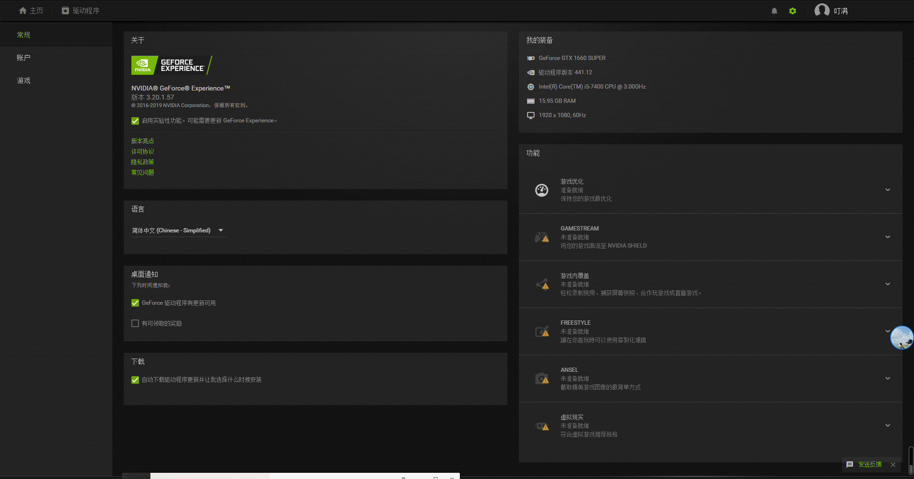This screenshot has height=479, width=914.
Task: Click the floating round avatar thumbnail
Action: (902, 338)
